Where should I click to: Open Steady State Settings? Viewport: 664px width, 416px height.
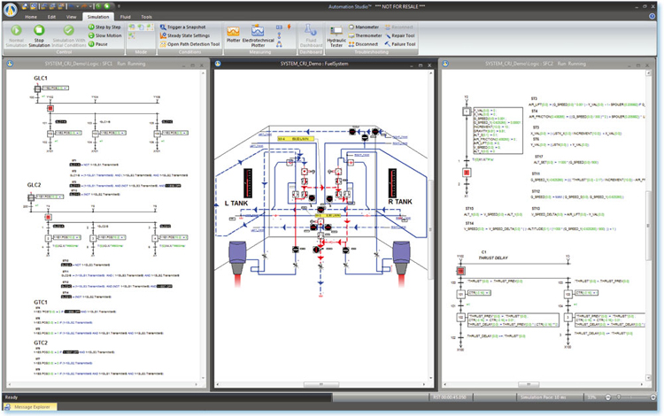184,35
